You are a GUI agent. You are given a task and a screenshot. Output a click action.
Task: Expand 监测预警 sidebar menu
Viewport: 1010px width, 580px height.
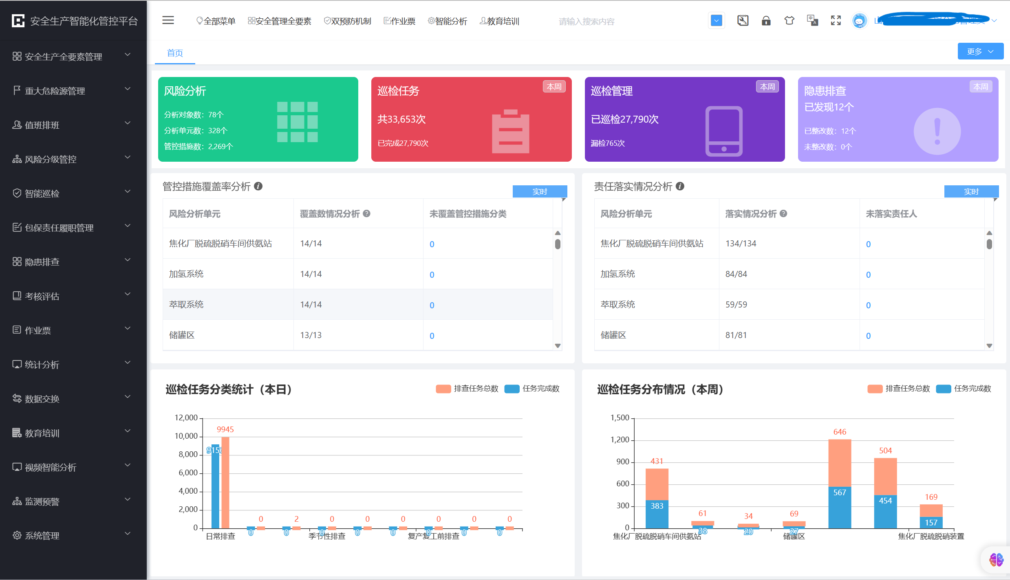point(73,501)
